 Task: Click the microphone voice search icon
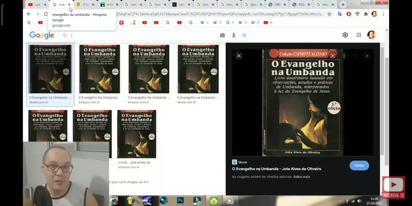point(233,35)
